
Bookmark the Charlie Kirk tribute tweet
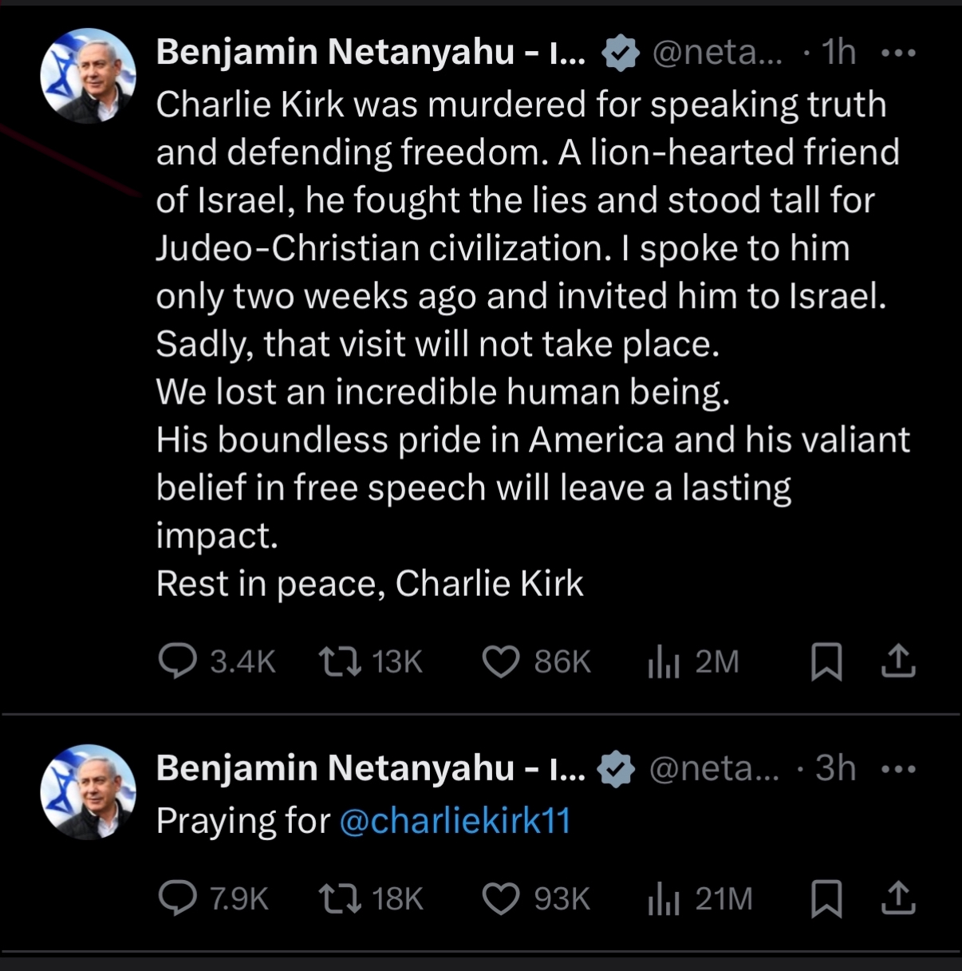(826, 661)
